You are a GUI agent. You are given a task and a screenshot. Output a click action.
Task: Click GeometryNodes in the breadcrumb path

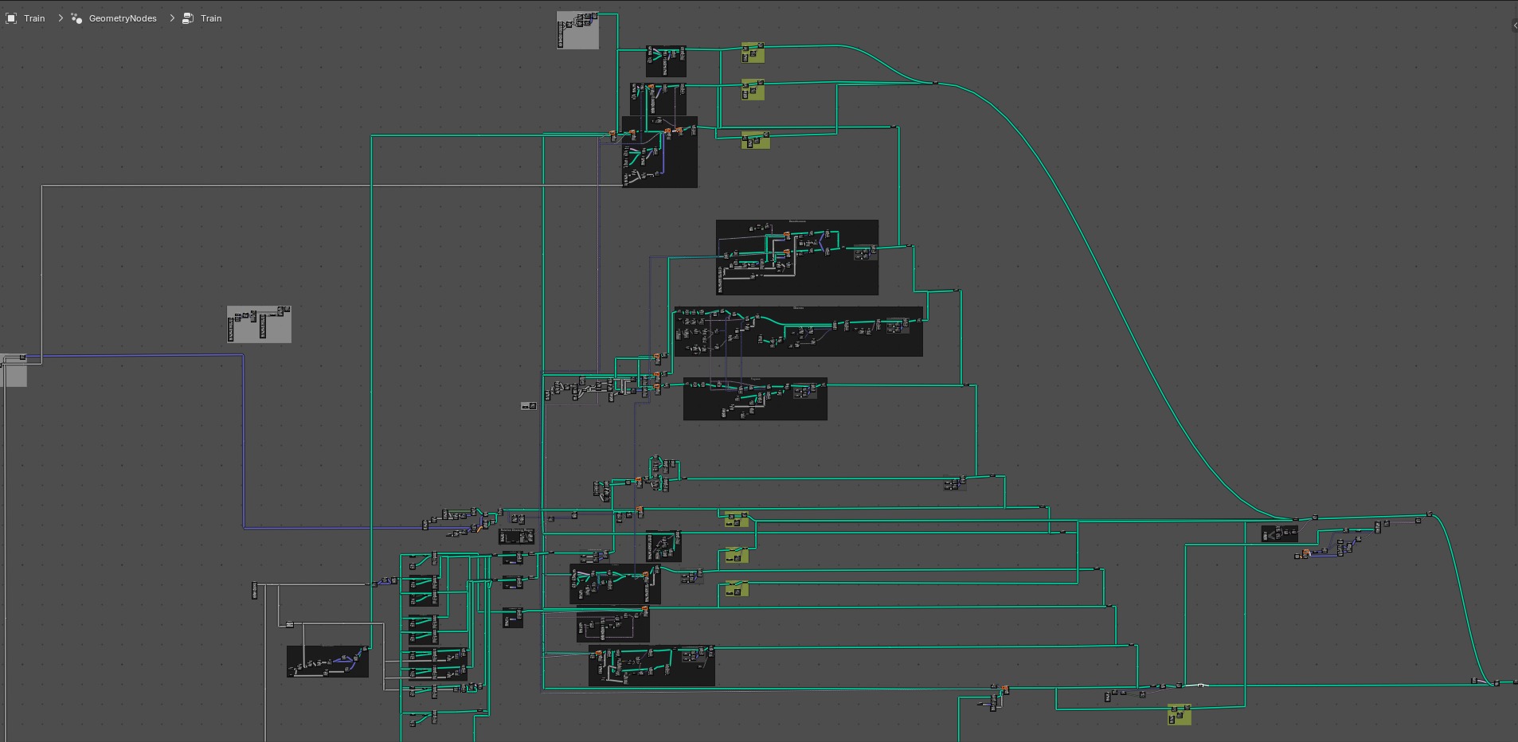point(122,18)
